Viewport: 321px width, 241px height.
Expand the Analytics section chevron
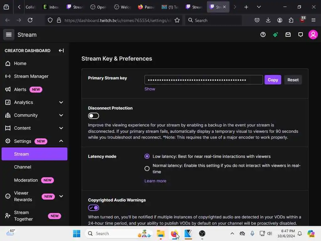tap(61, 102)
